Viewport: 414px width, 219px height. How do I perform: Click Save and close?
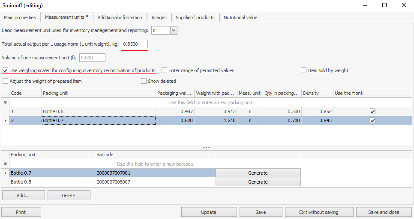(384, 212)
